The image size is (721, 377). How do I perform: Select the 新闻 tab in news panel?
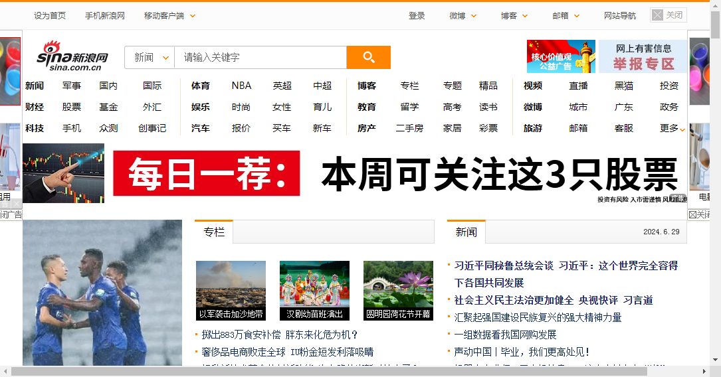[466, 232]
